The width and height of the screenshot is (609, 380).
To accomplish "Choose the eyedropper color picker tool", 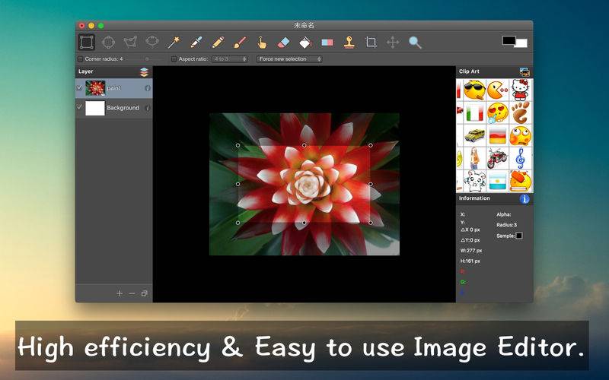I will pos(196,43).
